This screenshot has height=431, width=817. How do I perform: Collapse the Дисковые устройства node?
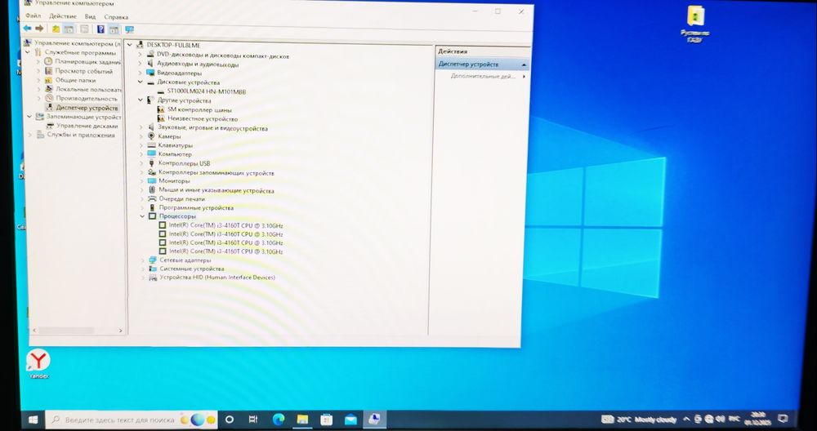pyautogui.click(x=141, y=82)
